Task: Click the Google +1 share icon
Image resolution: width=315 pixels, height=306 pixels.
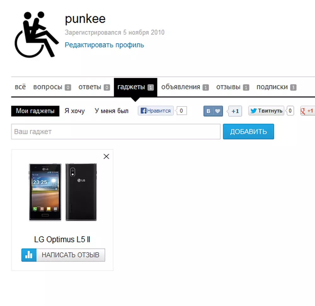Action: (307, 111)
